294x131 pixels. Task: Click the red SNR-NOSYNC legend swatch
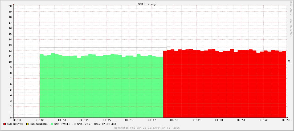click(x=5, y=124)
